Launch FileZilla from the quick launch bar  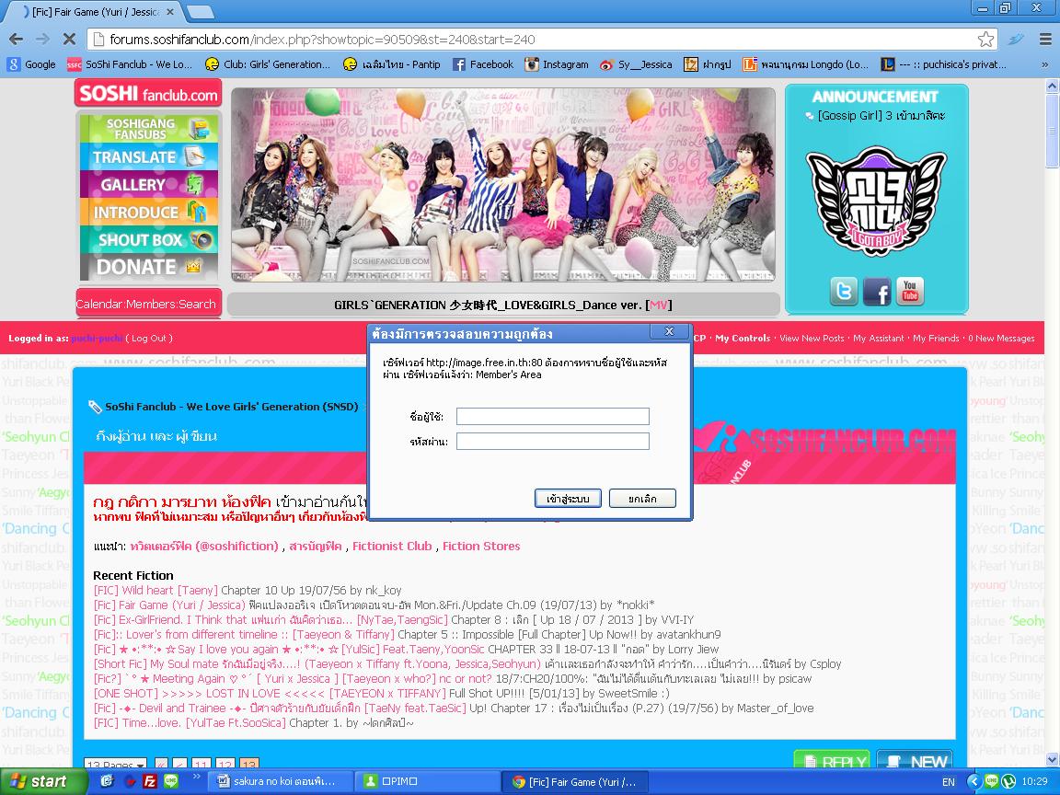tap(150, 781)
